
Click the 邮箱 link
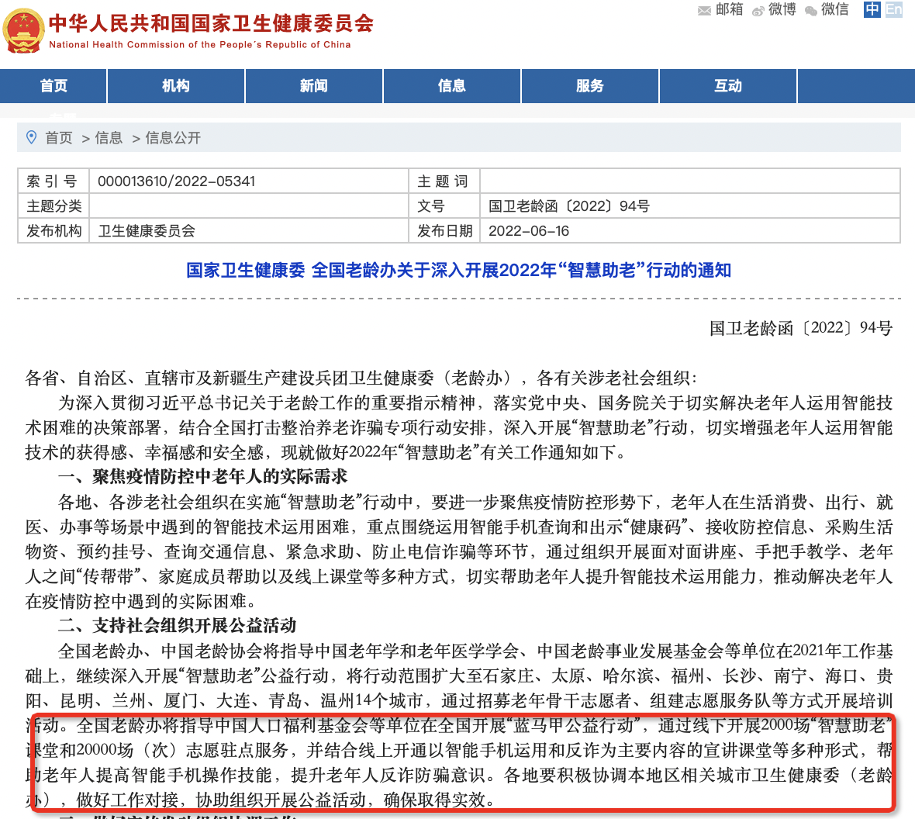[x=729, y=9]
